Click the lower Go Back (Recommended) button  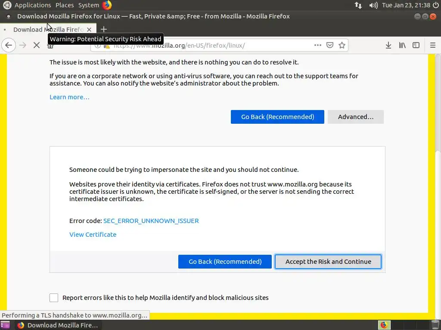(x=225, y=262)
